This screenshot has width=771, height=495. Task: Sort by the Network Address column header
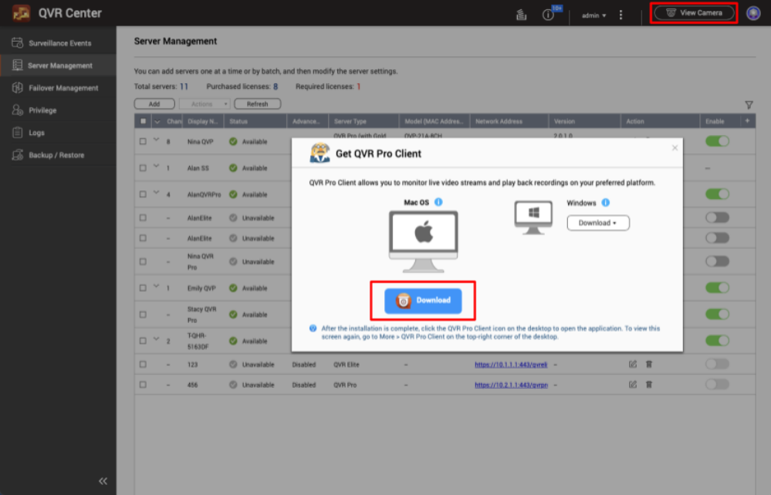click(509, 121)
